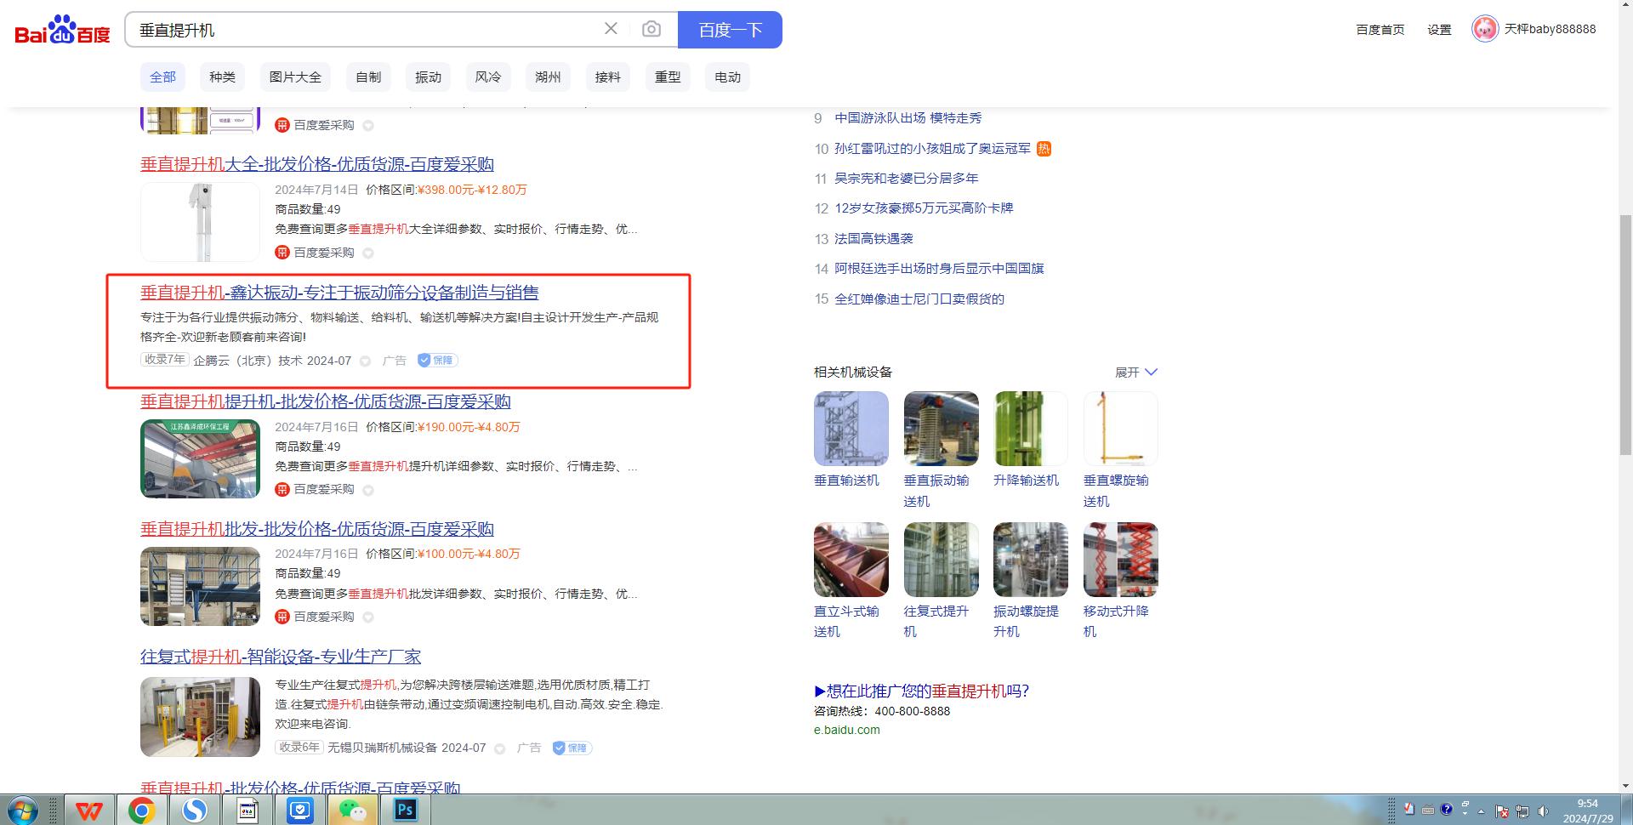Select the 电动 filter tab
Viewport: 1633px width, 825px height.
[x=728, y=77]
